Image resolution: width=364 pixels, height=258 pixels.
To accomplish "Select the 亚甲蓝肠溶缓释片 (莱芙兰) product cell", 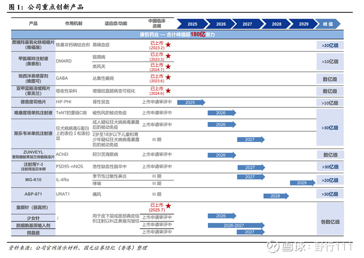I will pos(33,91).
